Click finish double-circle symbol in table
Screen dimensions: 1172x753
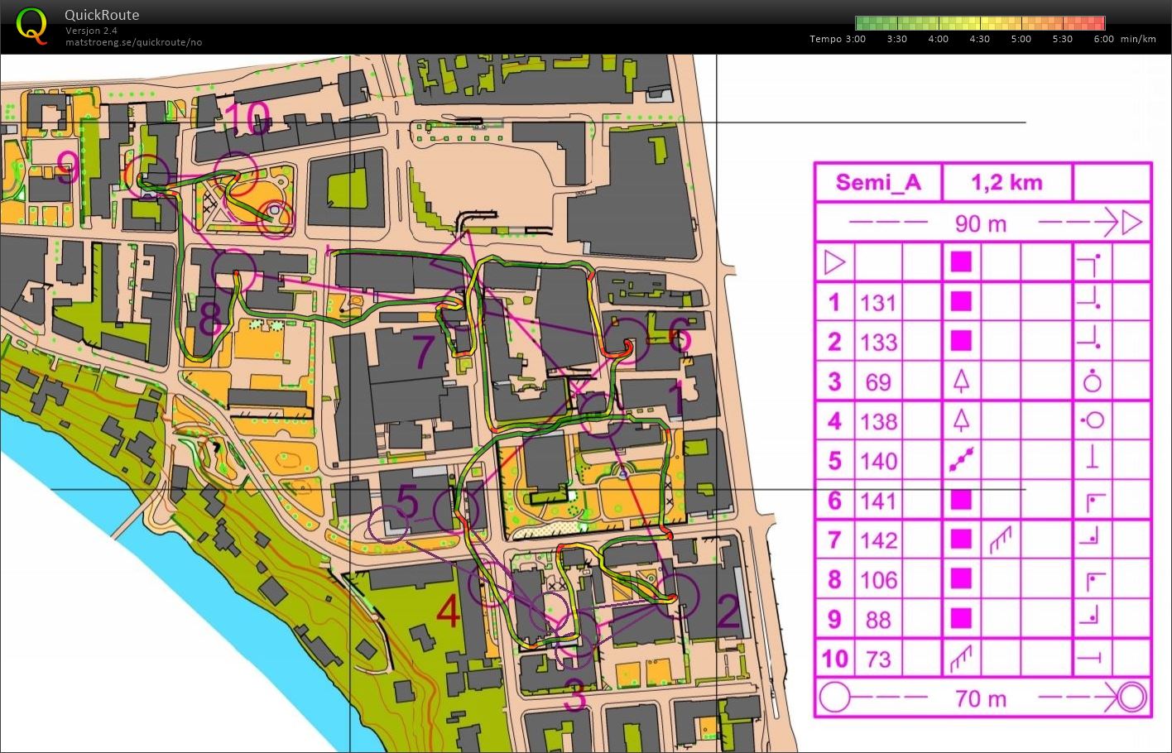(1131, 698)
